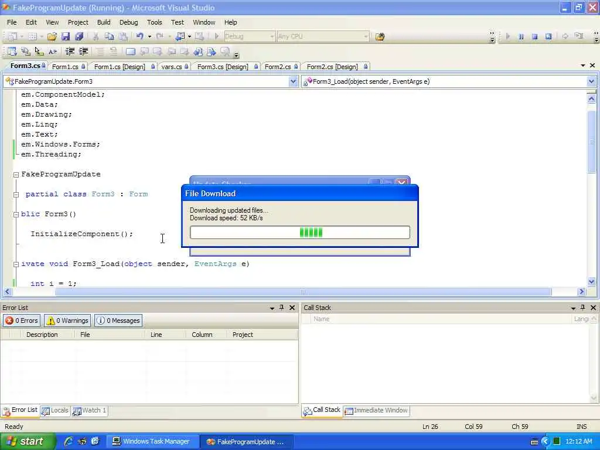
Task: Switch to the Locals tab
Action: tap(56, 411)
